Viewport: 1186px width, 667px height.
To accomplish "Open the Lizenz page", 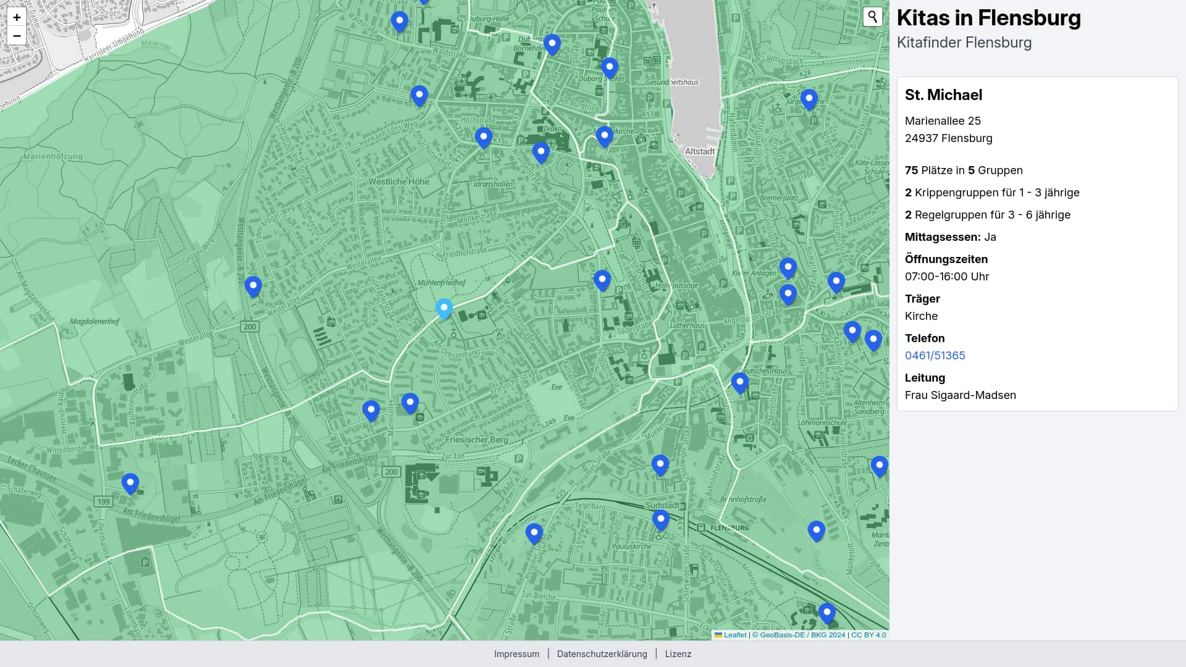I will [x=678, y=653].
